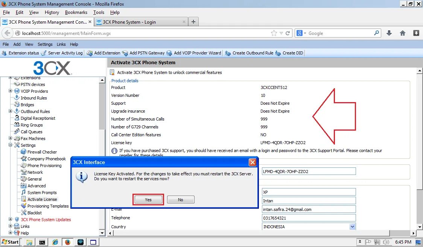Screen dimensions: 423x247
Task: Select Call Queues icon in tree
Action: click(17, 131)
